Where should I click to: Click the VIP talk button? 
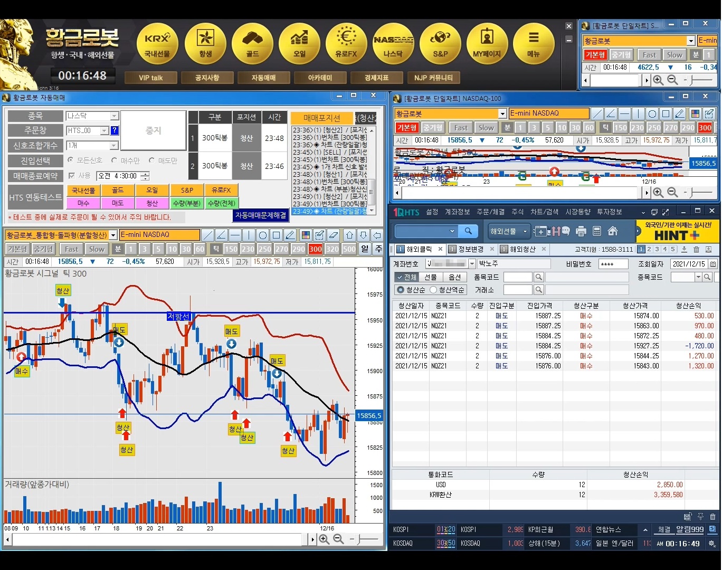[x=151, y=78]
